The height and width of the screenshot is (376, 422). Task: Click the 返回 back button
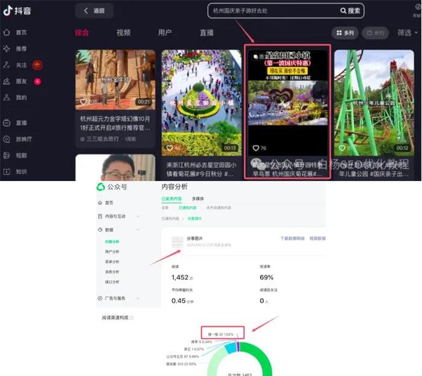click(x=94, y=11)
